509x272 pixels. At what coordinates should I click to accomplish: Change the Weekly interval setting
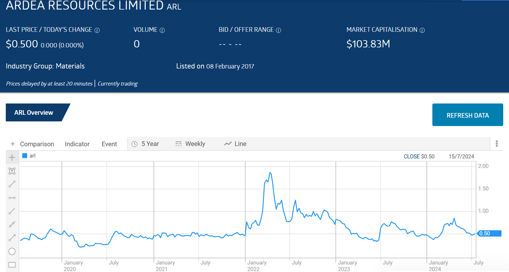pos(190,144)
